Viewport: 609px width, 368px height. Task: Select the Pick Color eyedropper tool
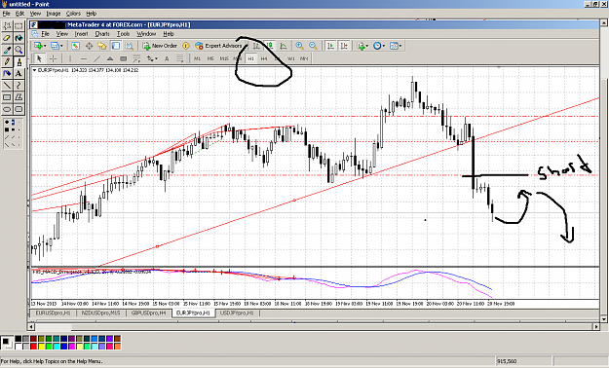point(7,50)
